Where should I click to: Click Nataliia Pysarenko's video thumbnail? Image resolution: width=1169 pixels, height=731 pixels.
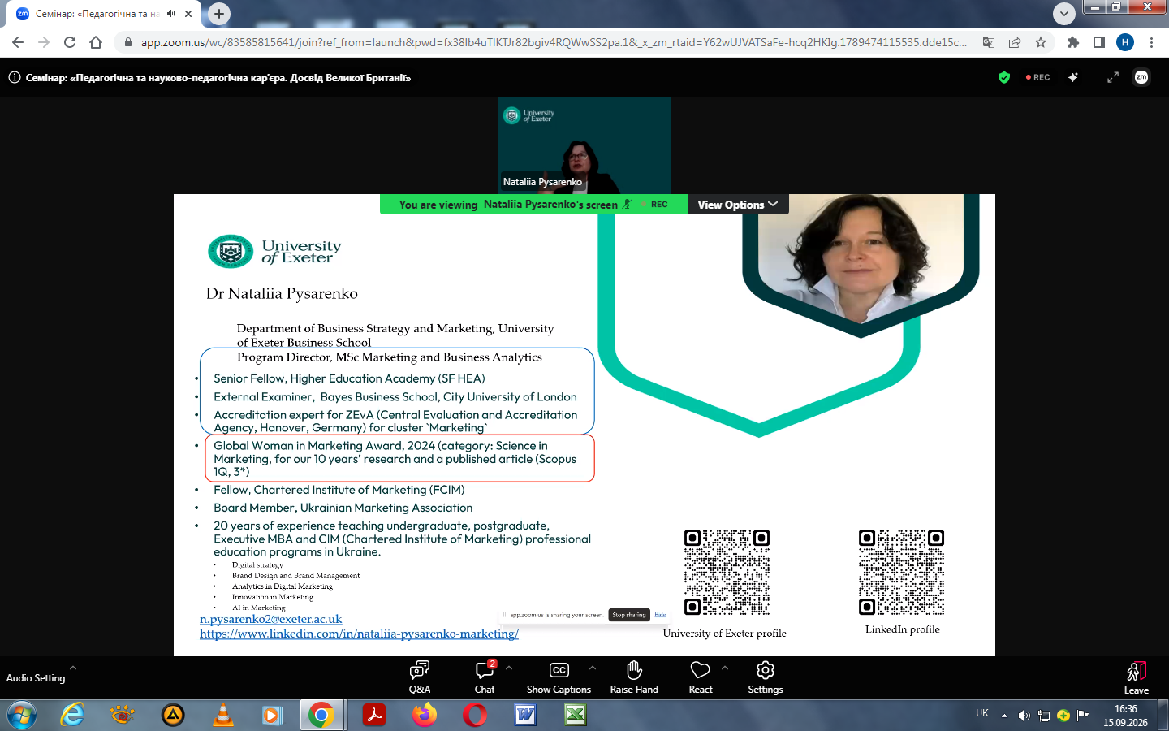584,145
